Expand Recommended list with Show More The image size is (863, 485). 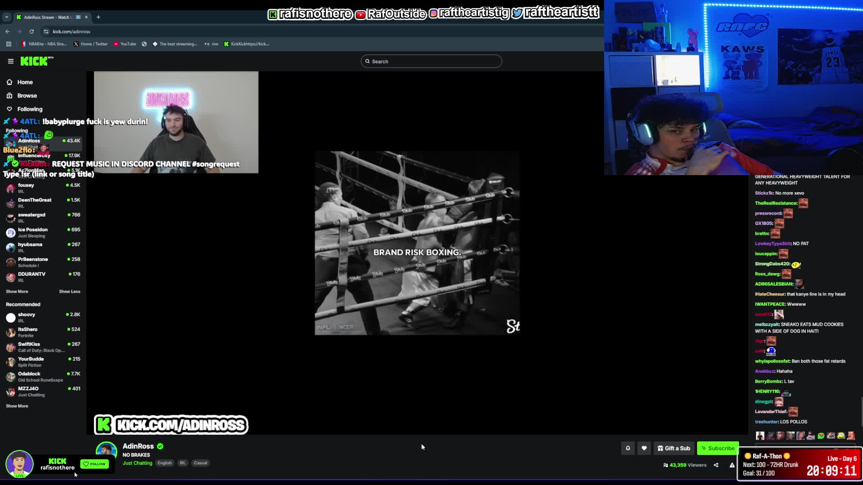17,406
